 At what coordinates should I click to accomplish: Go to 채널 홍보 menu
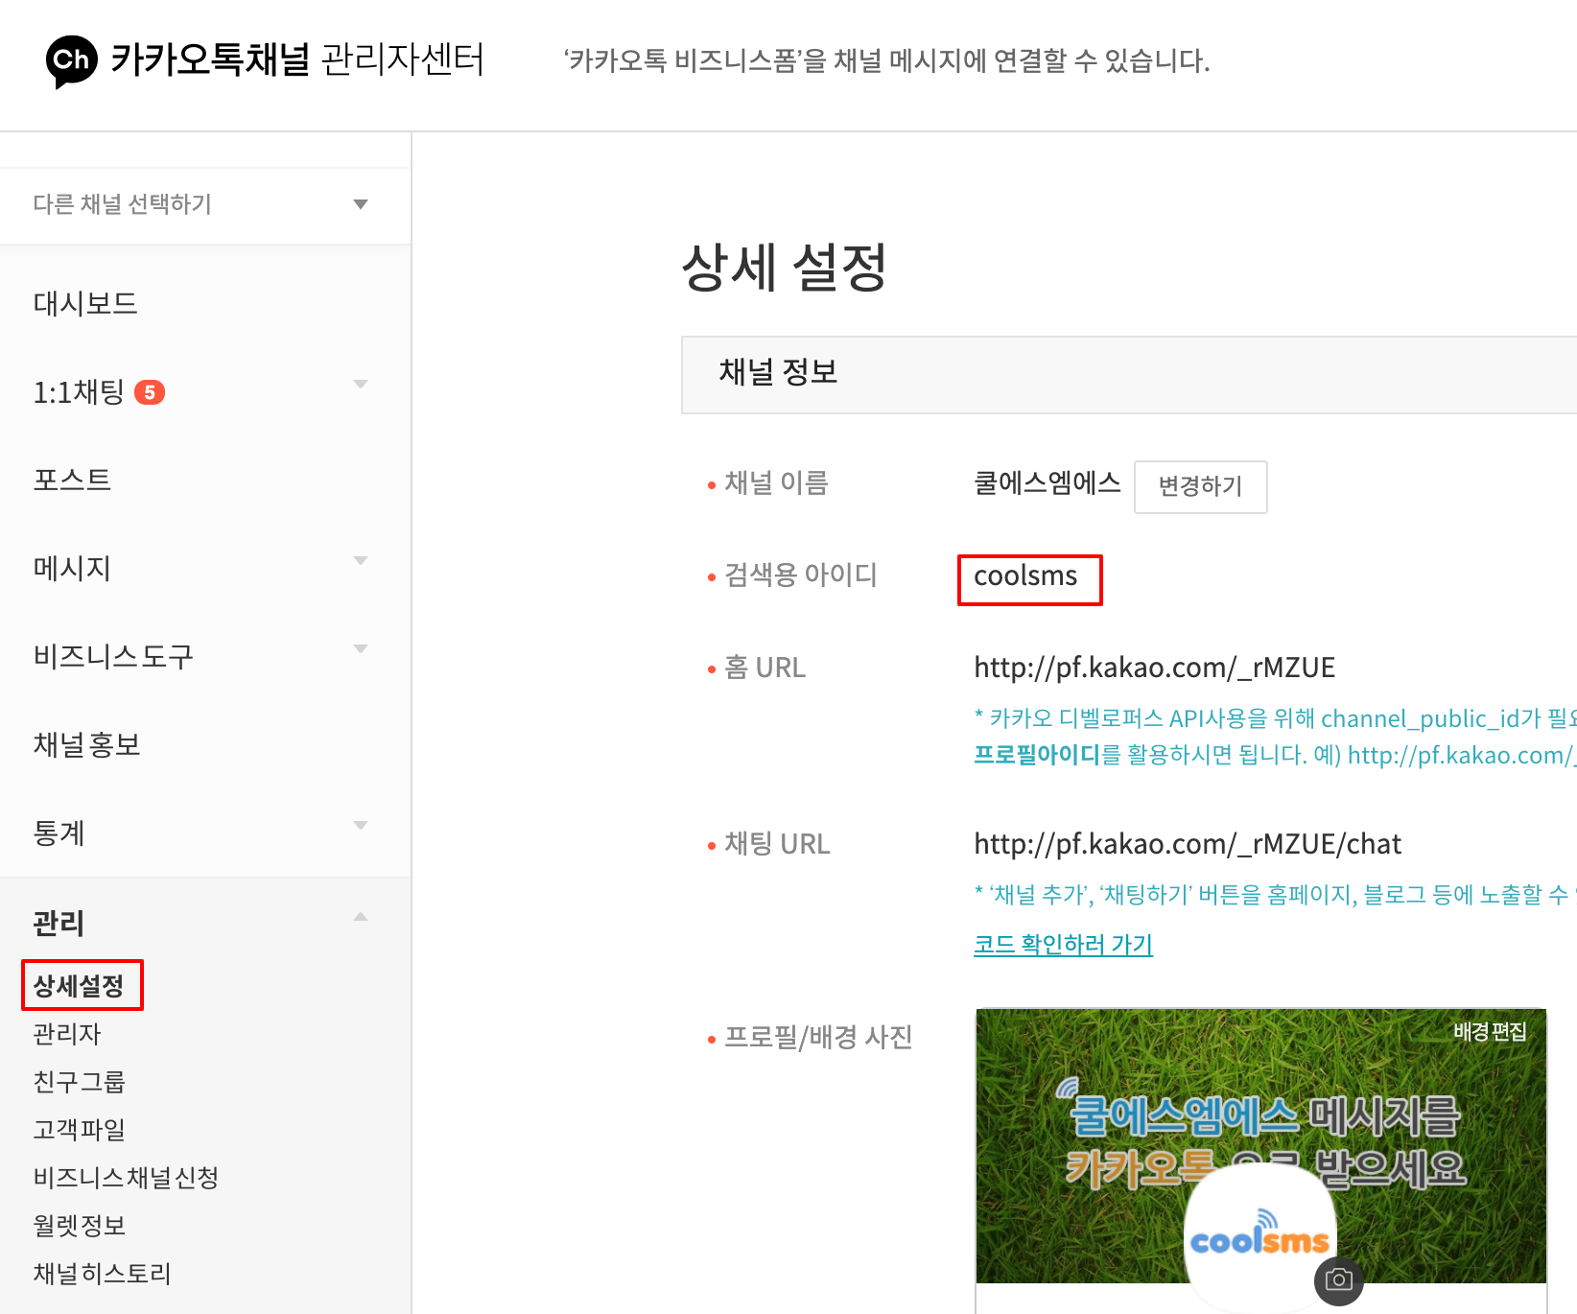click(87, 745)
